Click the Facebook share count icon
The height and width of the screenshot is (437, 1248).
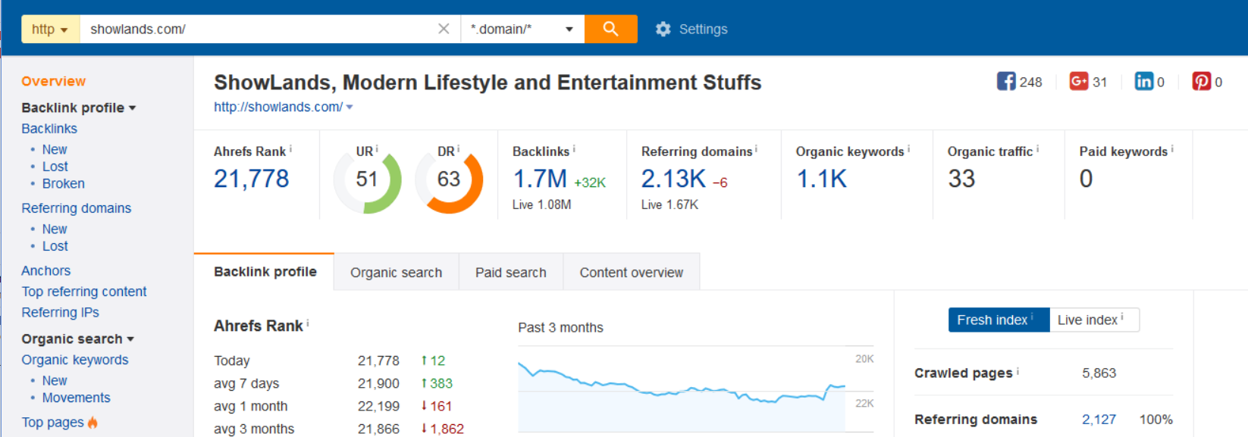click(x=1006, y=81)
